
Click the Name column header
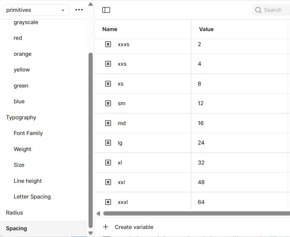pyautogui.click(x=110, y=29)
